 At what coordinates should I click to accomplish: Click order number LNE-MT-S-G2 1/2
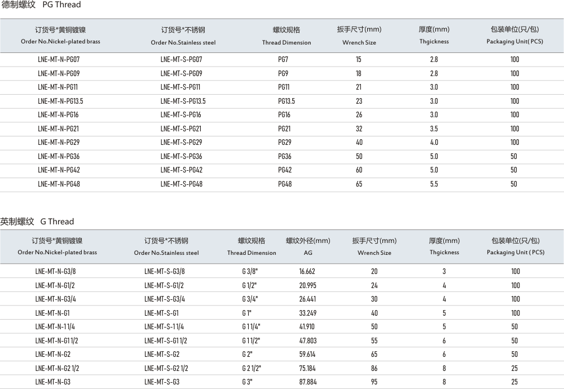[x=166, y=368]
